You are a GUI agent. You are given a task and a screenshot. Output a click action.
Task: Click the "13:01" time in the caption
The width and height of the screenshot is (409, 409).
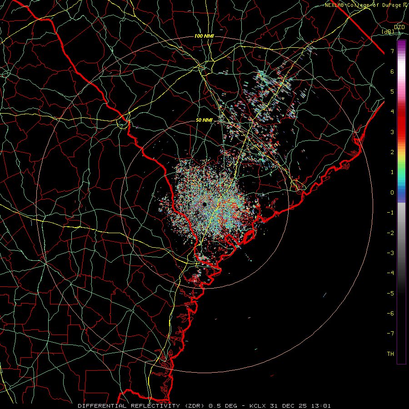point(320,406)
